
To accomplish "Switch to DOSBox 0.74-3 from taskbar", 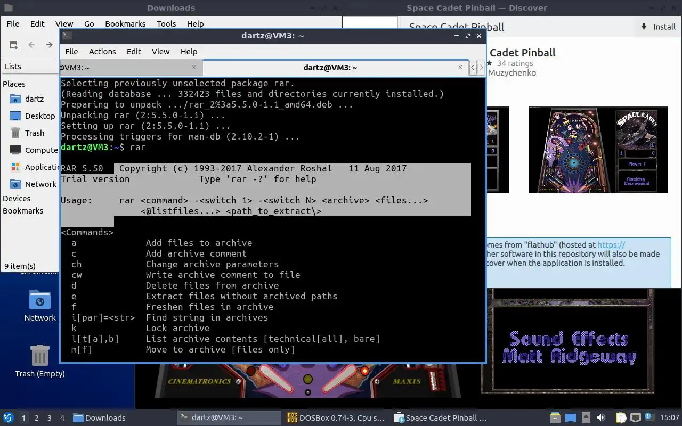I will (x=337, y=418).
